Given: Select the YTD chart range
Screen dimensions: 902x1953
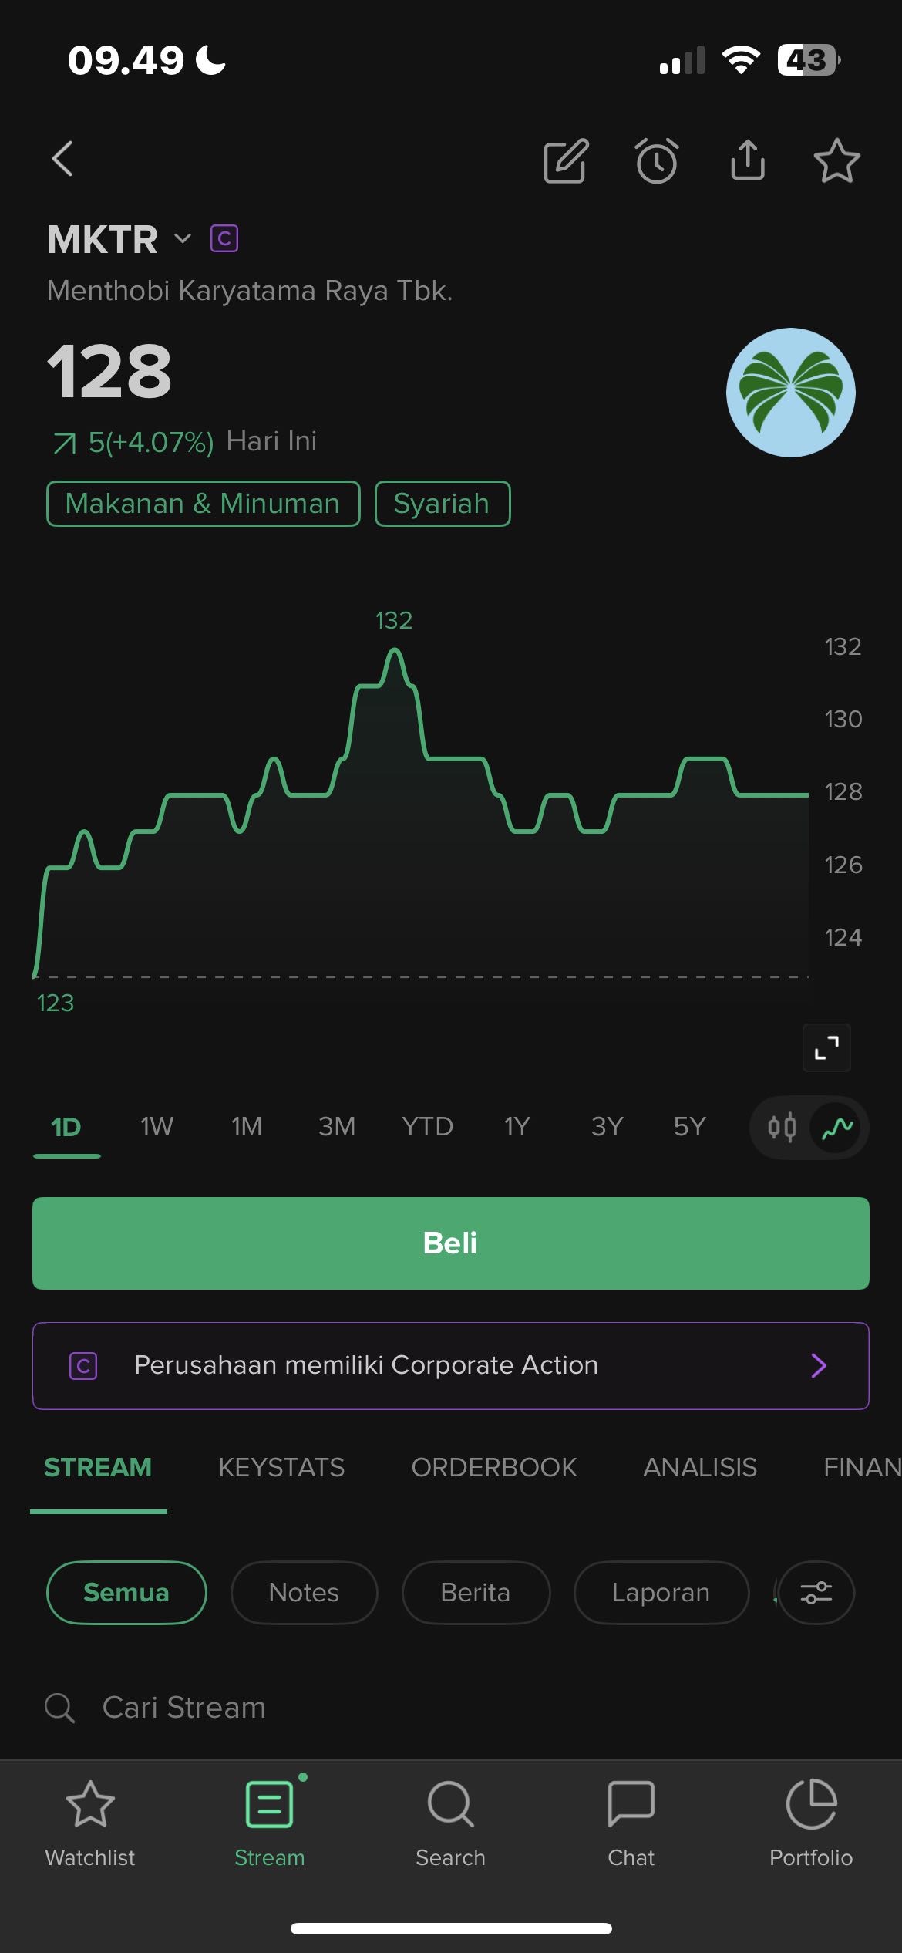Looking at the screenshot, I should [x=427, y=1127].
